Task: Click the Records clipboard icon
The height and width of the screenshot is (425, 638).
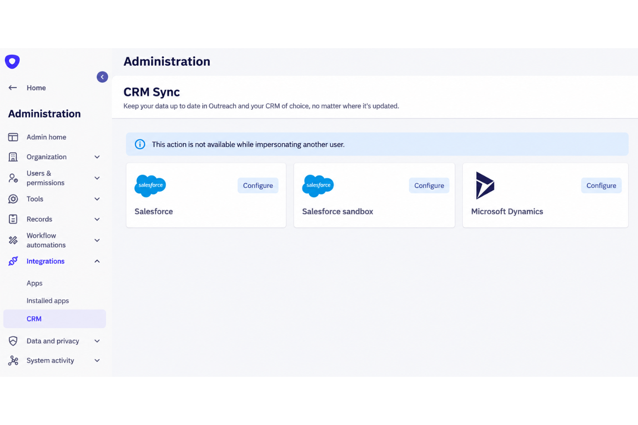Action: click(x=13, y=219)
